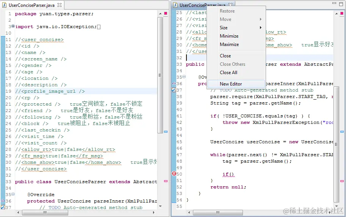Click "//<visit_count />" in left editor

tap(41, 143)
